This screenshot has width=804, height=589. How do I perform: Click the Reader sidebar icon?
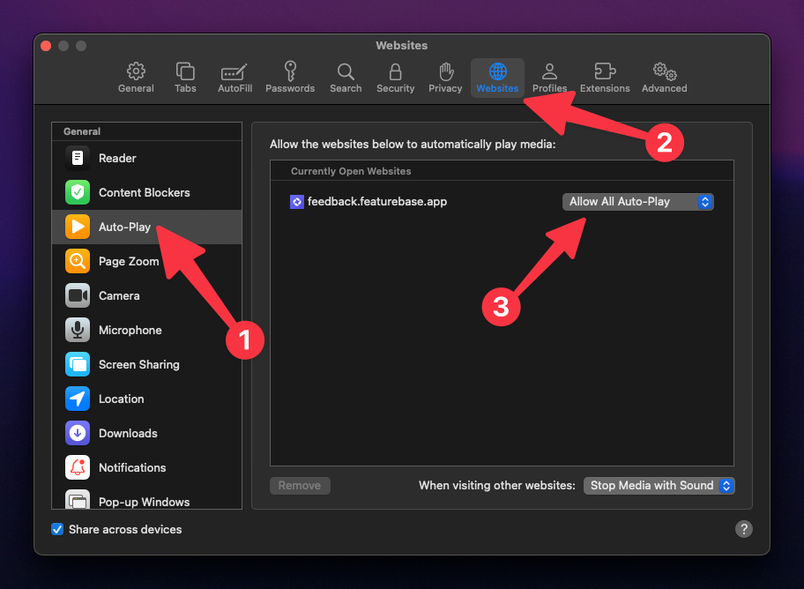click(78, 158)
